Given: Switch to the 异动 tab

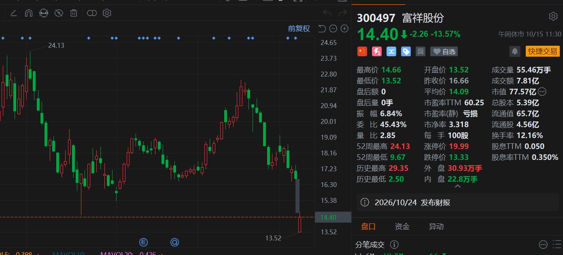Looking at the screenshot, I should click(x=436, y=227).
